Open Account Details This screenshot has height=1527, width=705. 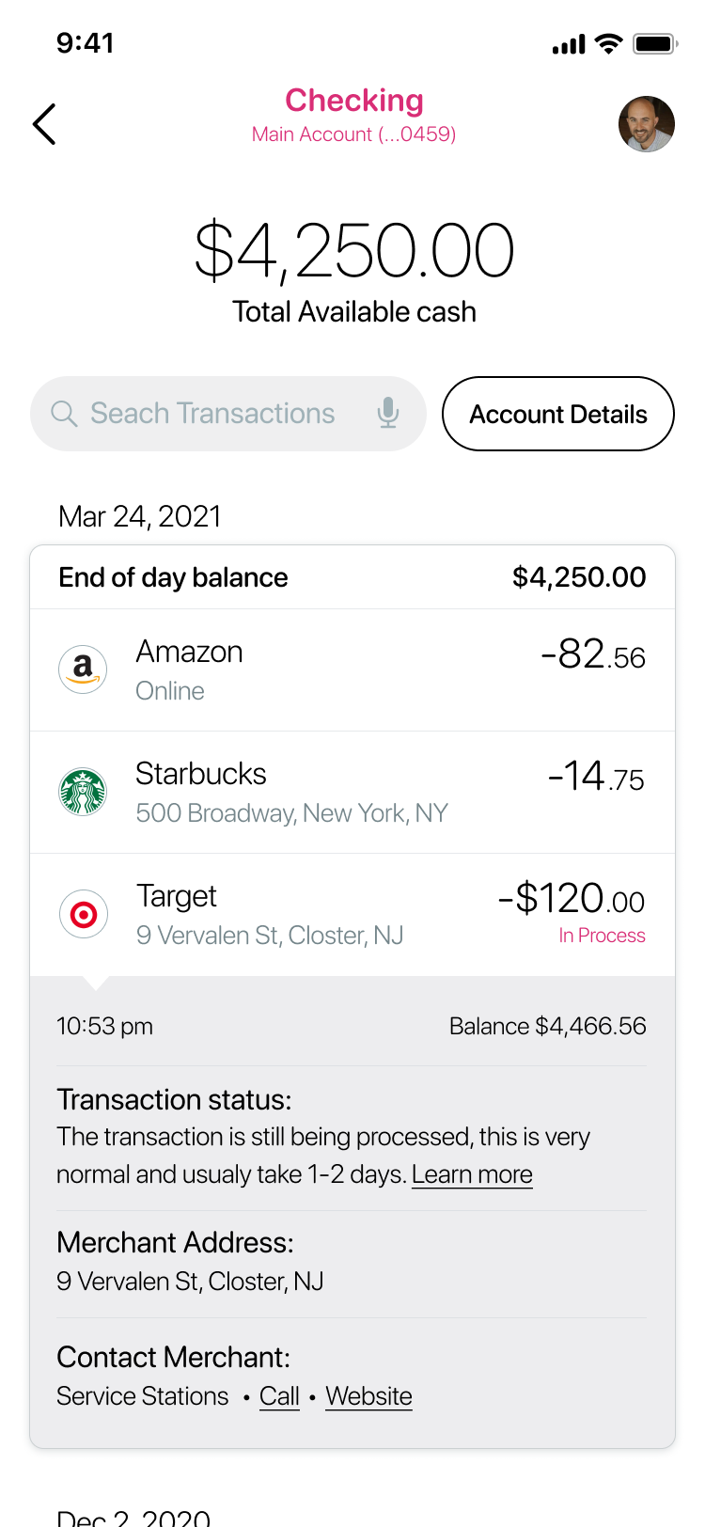pyautogui.click(x=558, y=414)
